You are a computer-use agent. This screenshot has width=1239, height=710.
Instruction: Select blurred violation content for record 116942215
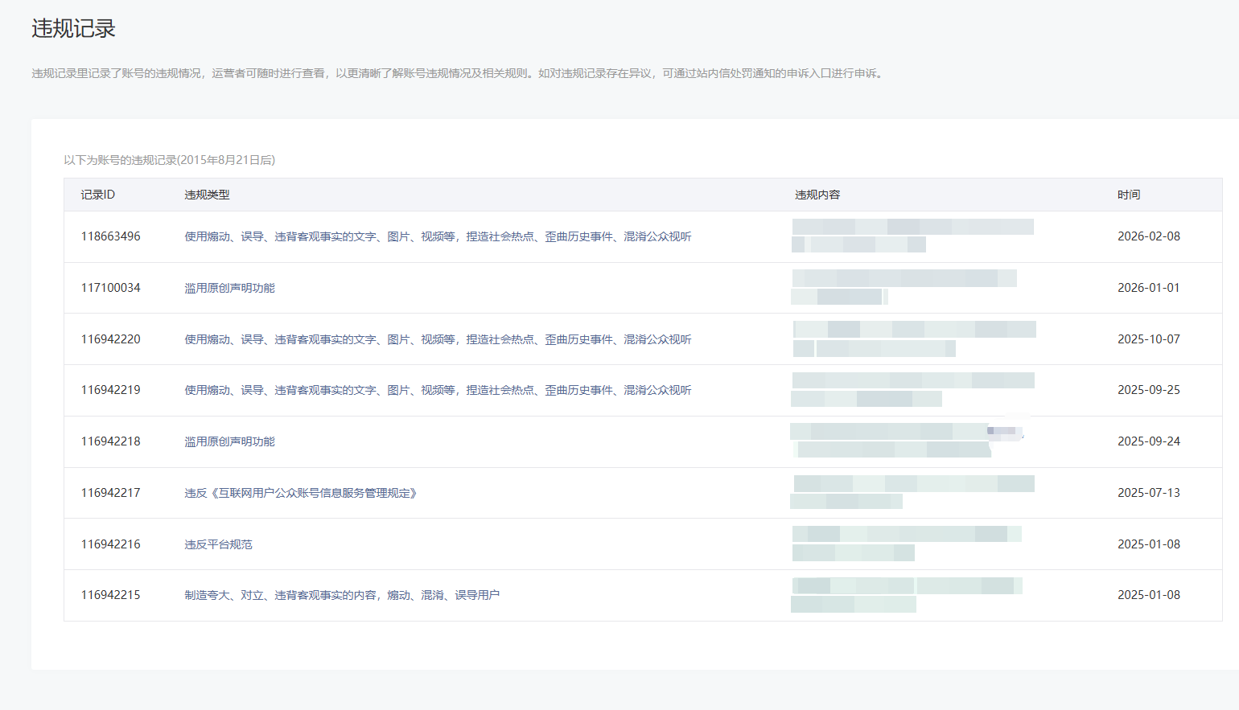tap(906, 595)
